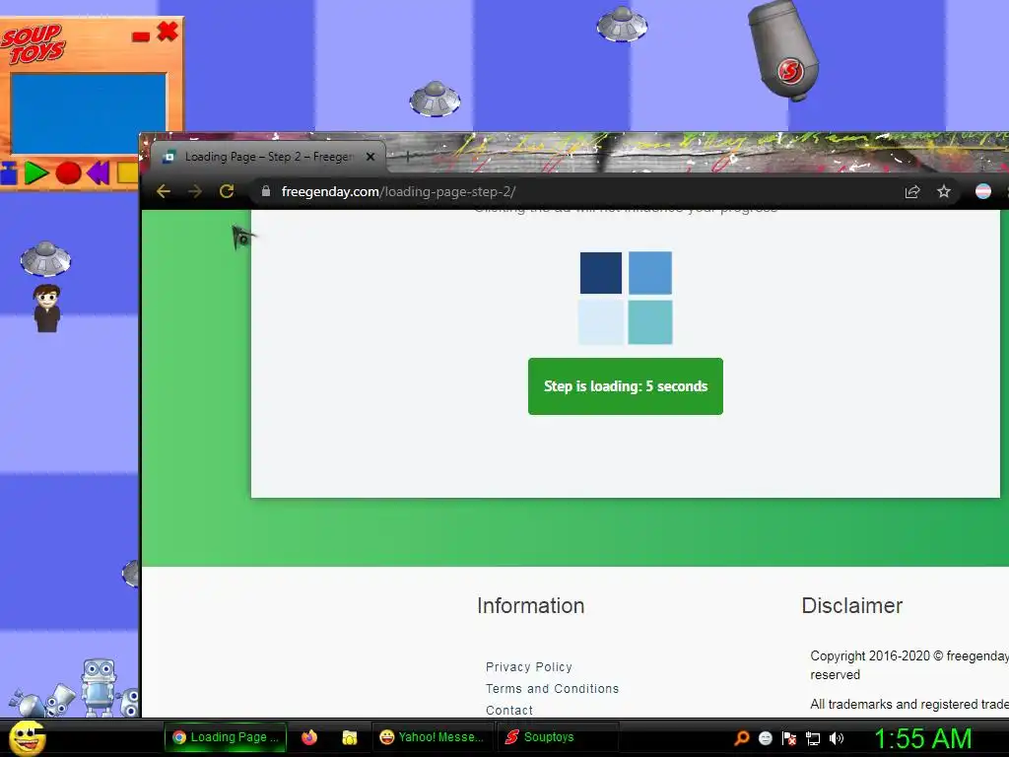Click the blue toy icon in Soup Toys panel

[8, 173]
